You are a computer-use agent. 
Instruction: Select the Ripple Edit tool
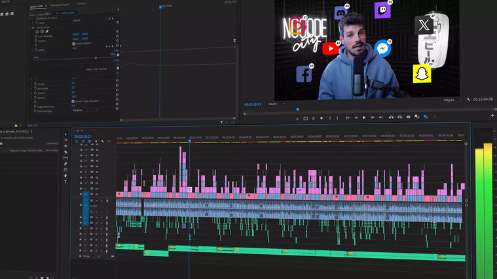(x=66, y=146)
